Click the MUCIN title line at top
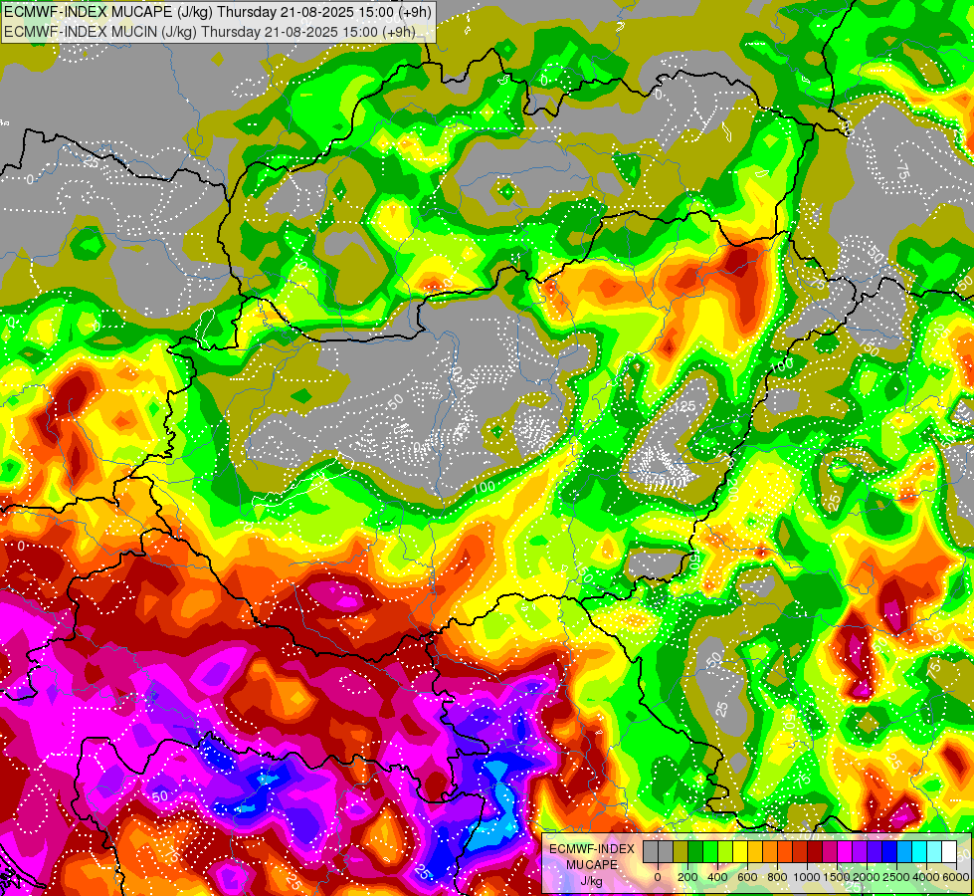 click(210, 31)
